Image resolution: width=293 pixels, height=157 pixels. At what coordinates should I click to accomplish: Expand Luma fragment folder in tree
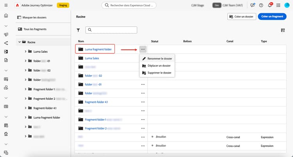tap(25, 118)
